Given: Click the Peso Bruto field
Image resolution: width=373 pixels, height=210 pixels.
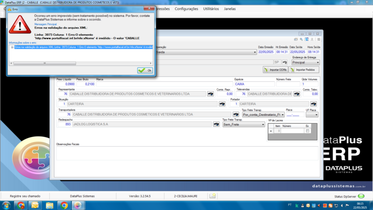Looking at the screenshot, I should click(x=85, y=84).
